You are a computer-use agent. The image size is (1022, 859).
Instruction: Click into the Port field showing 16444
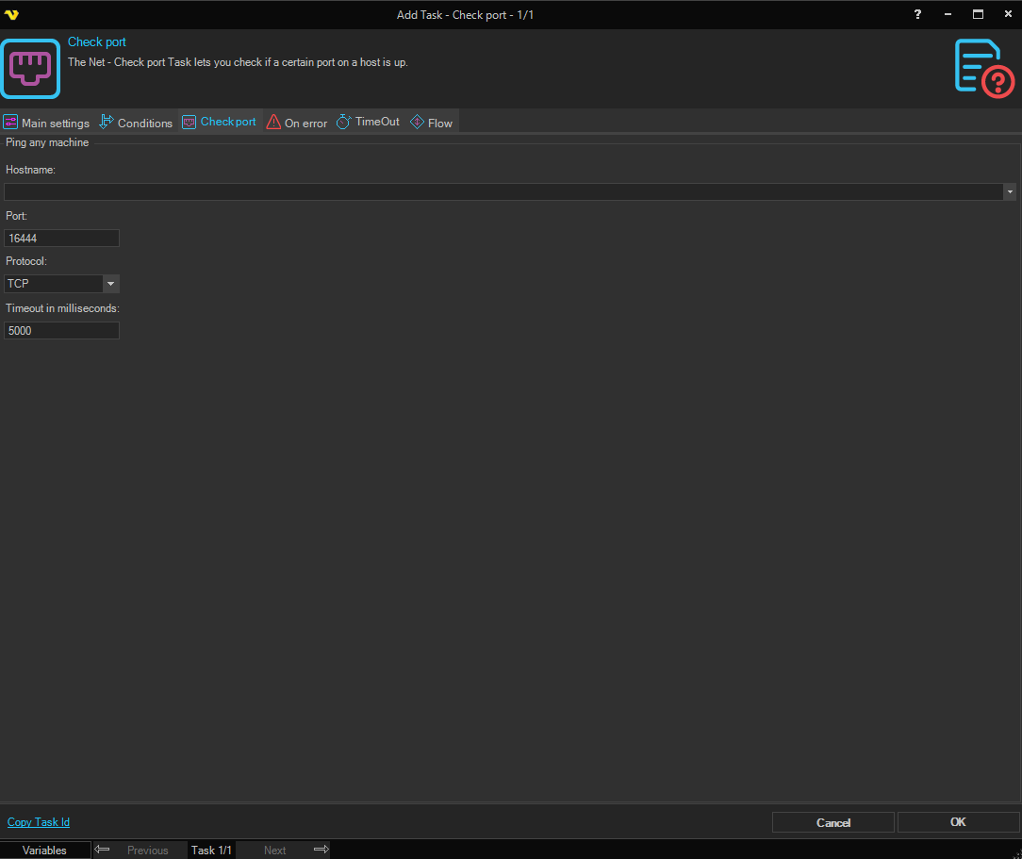(x=61, y=239)
